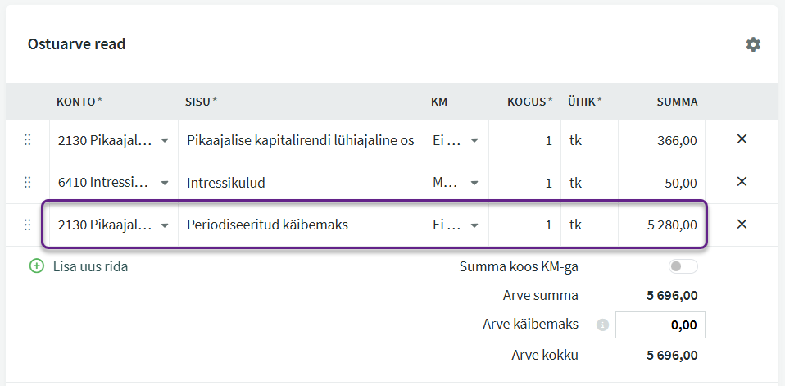Grab the drag handle of the first row

pyautogui.click(x=28, y=140)
